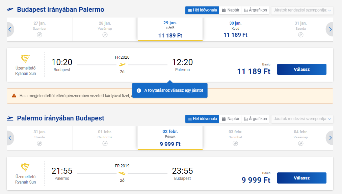Click the no-flight icon under 27 jan.
342x194 pixels.
(x=40, y=35)
